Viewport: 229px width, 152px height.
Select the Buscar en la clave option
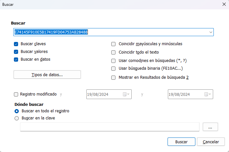pos(16,118)
